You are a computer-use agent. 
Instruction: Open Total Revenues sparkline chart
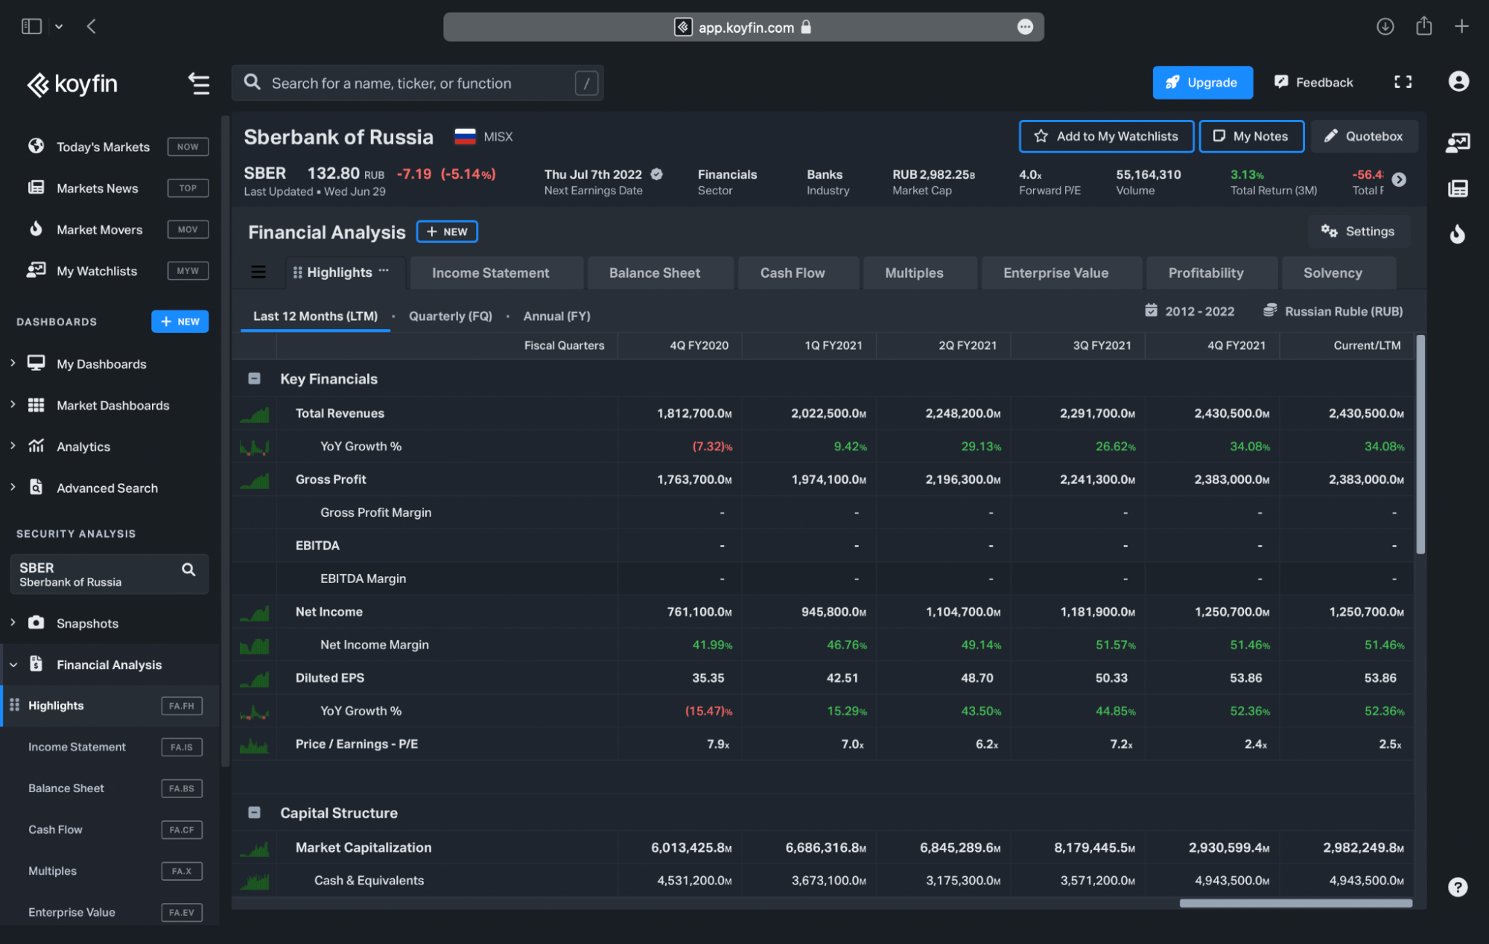click(254, 414)
